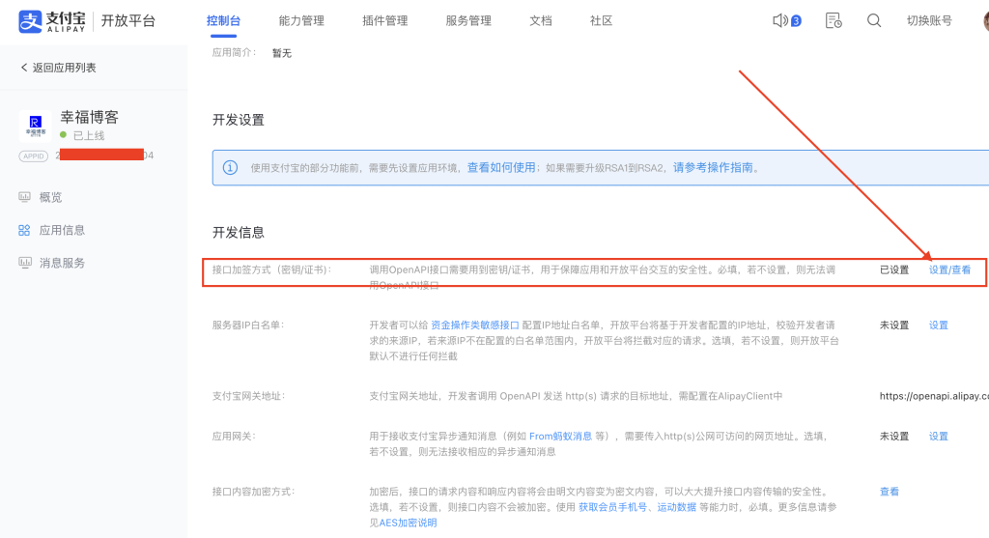The width and height of the screenshot is (989, 538).
Task: Click 设置 link for 服务器IP白名单
Action: click(x=939, y=326)
